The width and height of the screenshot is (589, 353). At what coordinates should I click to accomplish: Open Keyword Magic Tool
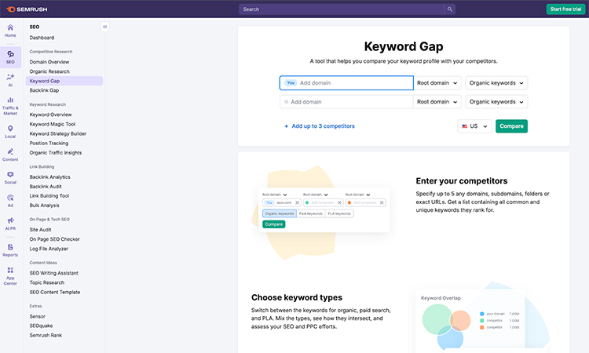pyautogui.click(x=52, y=124)
